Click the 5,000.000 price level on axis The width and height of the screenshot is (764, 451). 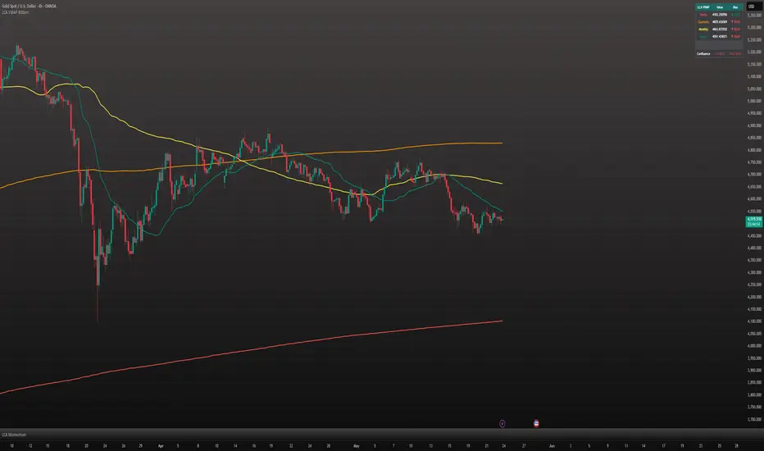(x=754, y=101)
